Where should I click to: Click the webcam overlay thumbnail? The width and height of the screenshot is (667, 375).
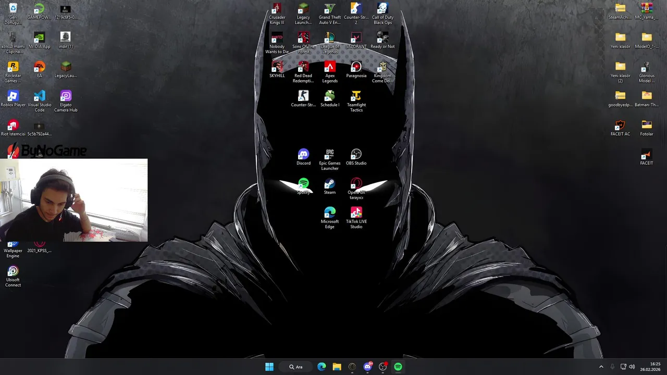(x=74, y=200)
